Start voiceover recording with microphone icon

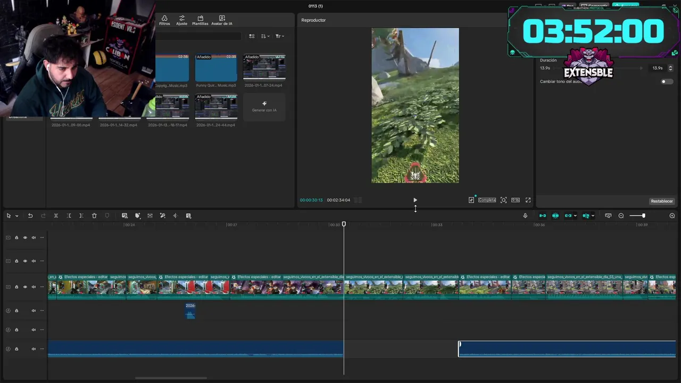[x=525, y=215]
